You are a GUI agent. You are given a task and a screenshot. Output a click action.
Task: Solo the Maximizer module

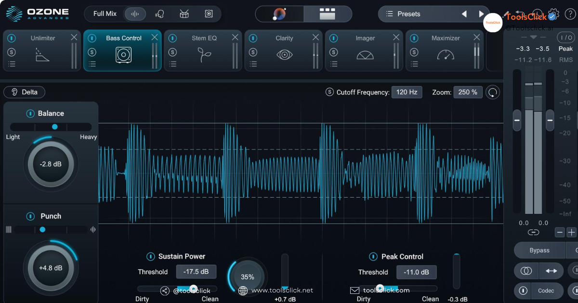[414, 52]
